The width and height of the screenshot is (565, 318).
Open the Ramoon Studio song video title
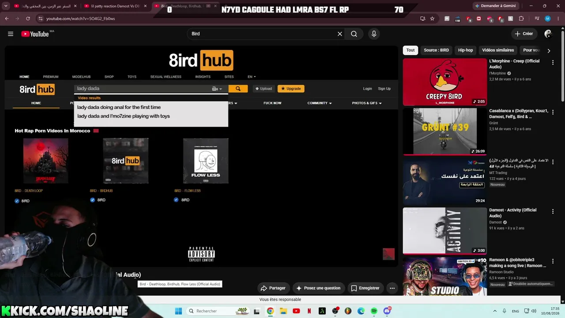pyautogui.click(x=518, y=263)
